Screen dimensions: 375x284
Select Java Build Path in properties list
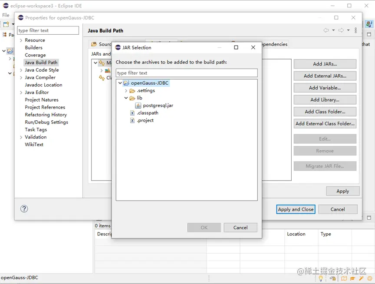[x=41, y=63]
